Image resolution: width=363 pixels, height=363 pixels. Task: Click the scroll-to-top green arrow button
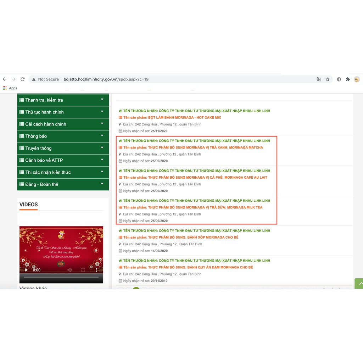click(359, 284)
